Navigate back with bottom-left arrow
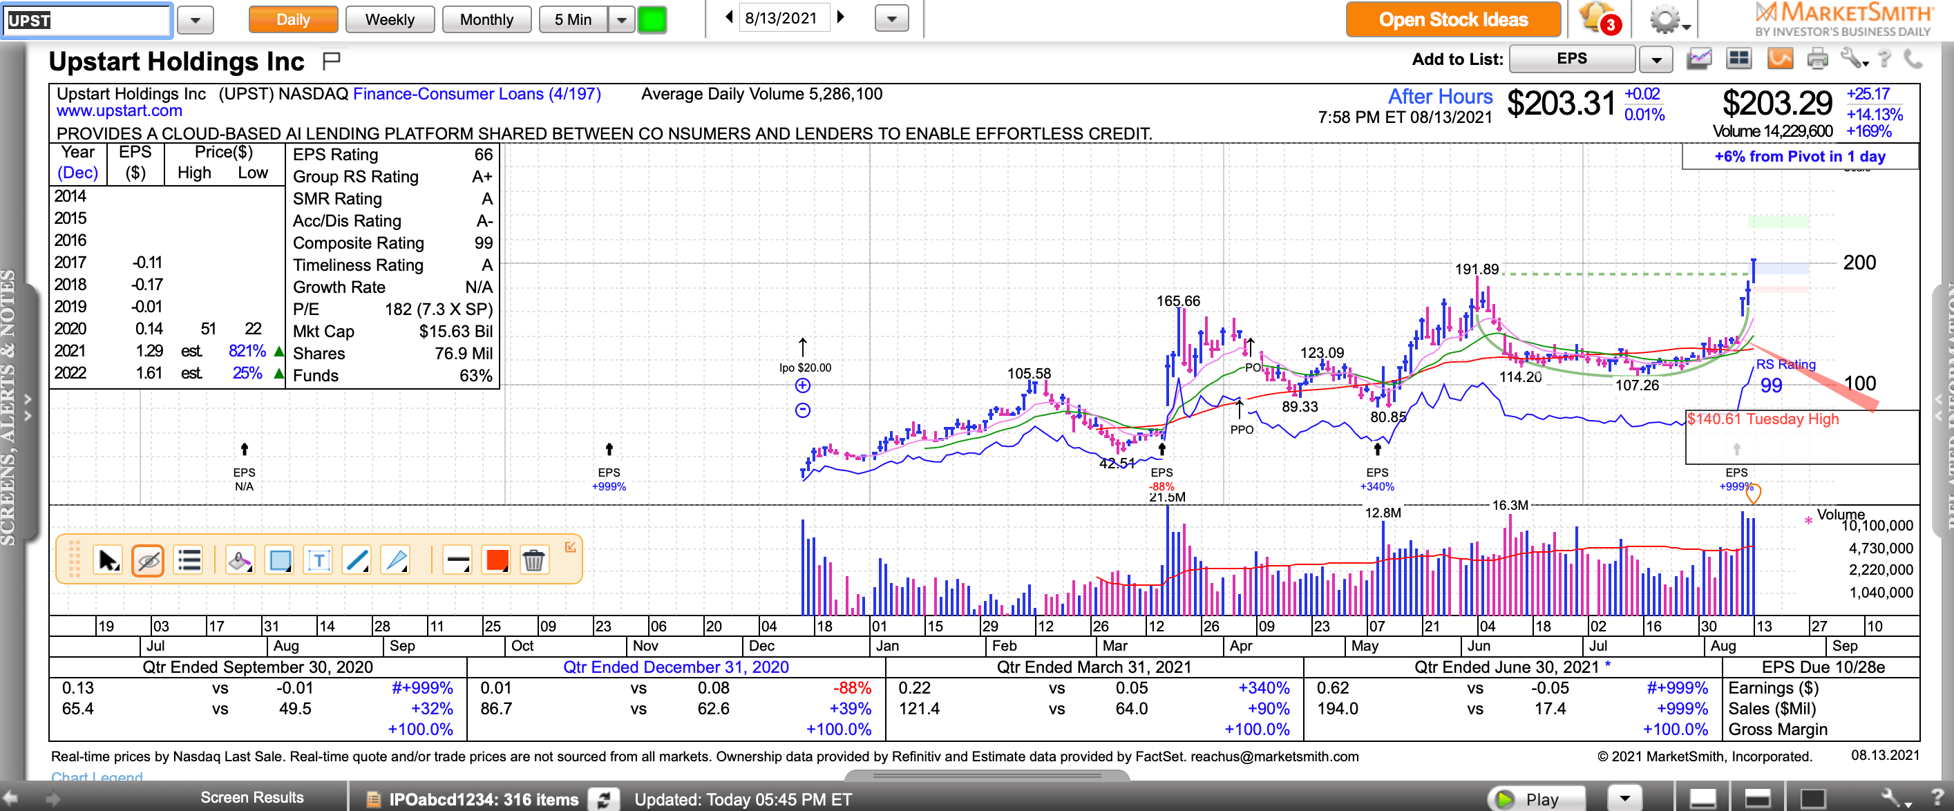Screen dimensions: 1954x811 [10, 797]
